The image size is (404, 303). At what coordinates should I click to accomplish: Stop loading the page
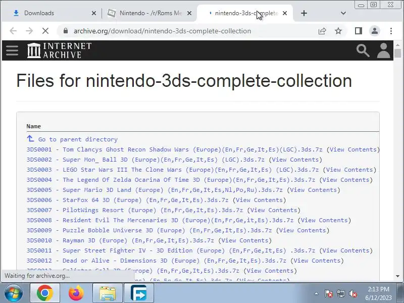pos(45,31)
